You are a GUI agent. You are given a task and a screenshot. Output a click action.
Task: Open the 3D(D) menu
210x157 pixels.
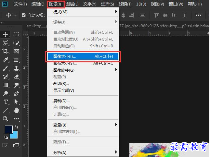pyautogui.click(x=141, y=4)
